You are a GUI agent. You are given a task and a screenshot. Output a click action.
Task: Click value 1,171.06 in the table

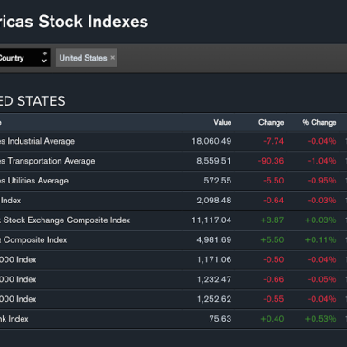(214, 259)
